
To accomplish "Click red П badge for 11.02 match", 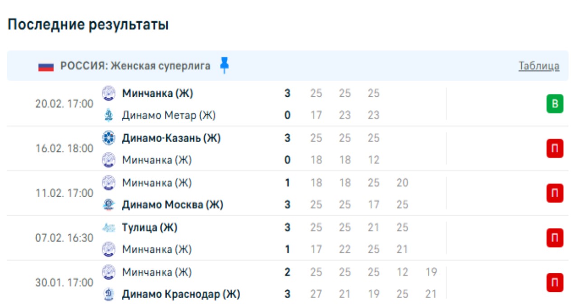I will tap(555, 194).
